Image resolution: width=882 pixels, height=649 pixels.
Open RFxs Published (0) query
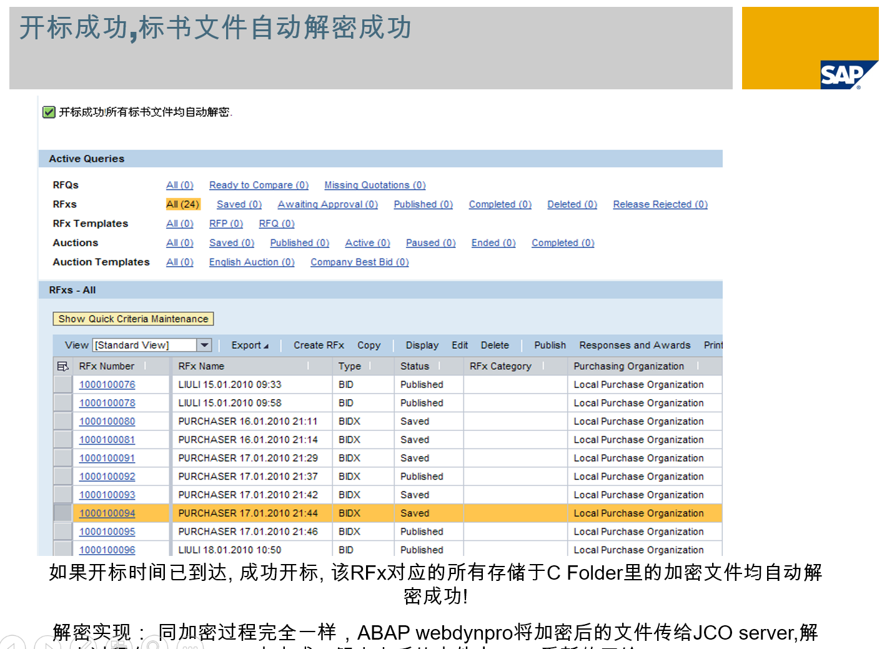coord(424,204)
